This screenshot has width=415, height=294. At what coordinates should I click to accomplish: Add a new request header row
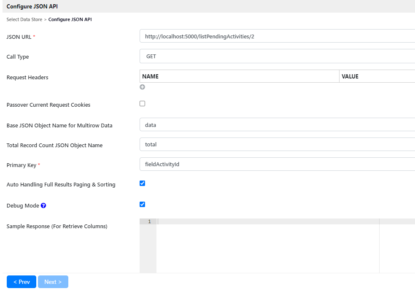[x=143, y=87]
